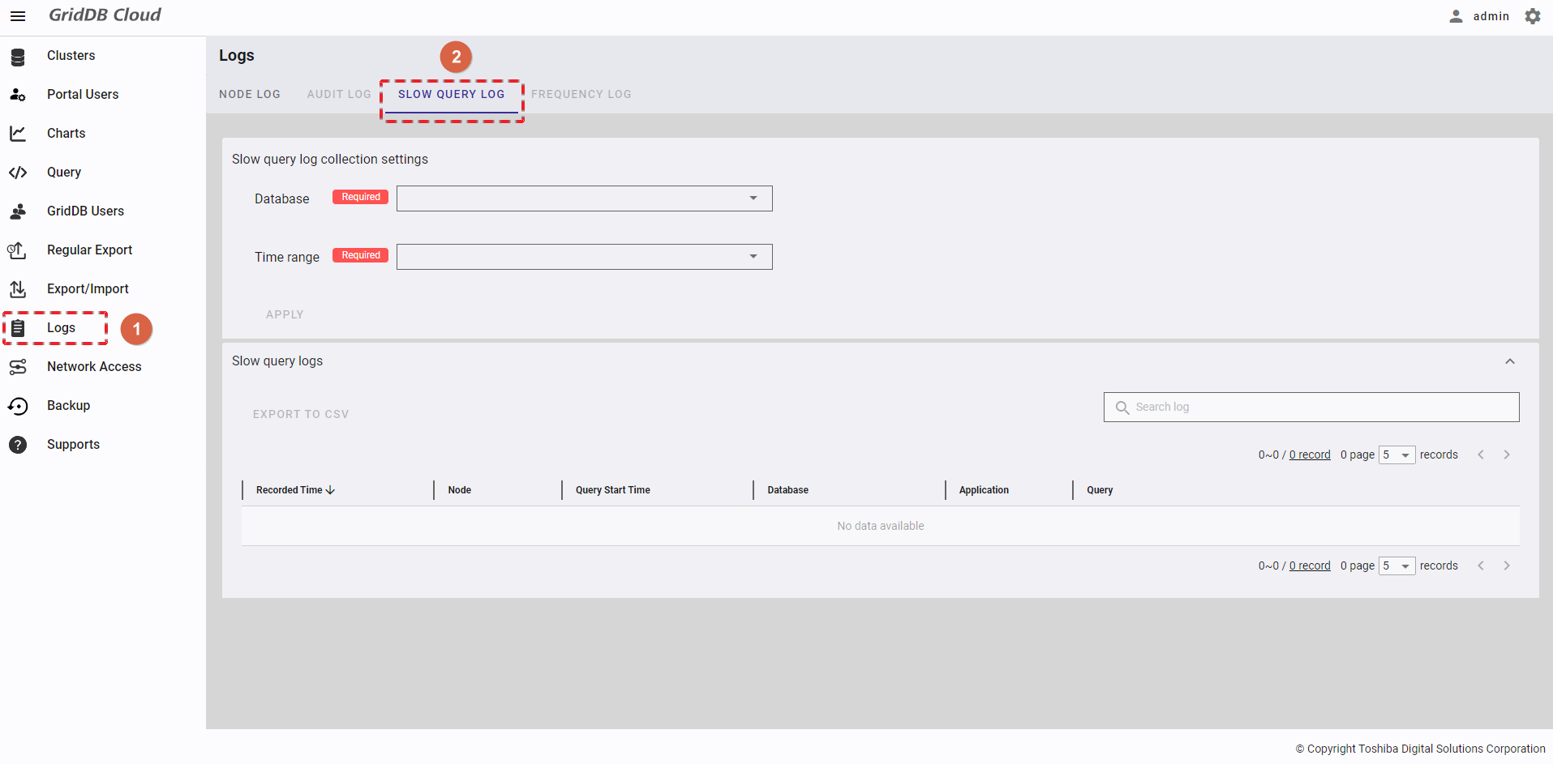Click the Query code icon
This screenshot has width=1553, height=764.
point(18,173)
